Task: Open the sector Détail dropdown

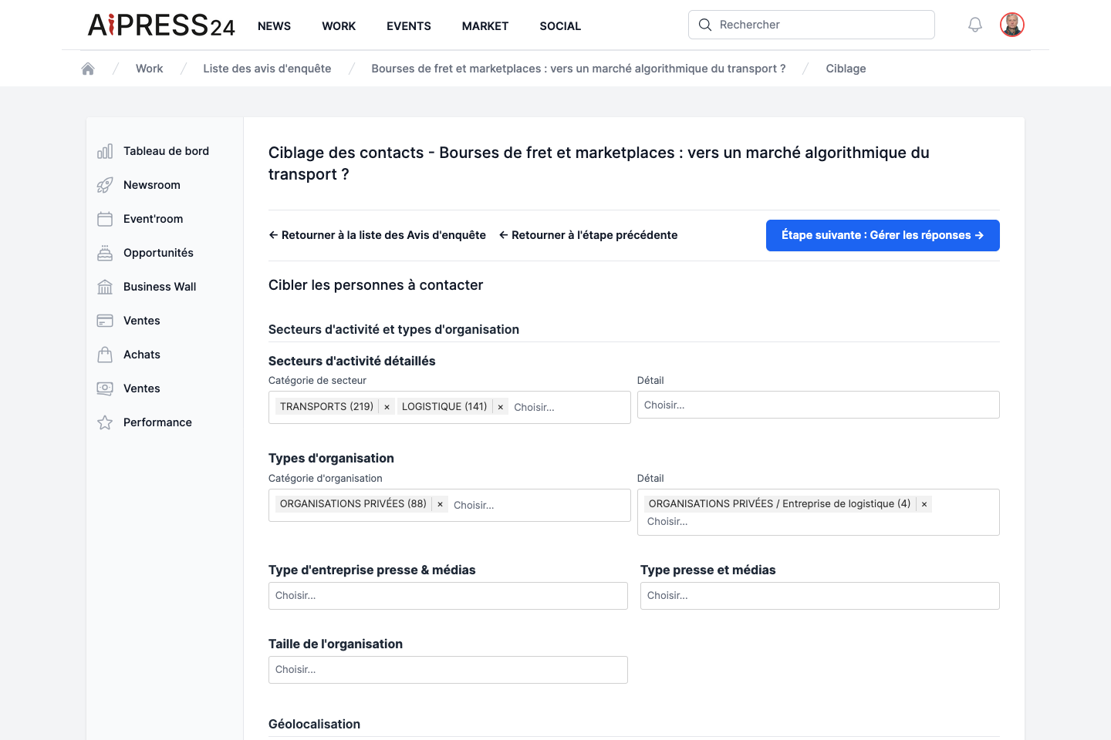Action: [x=818, y=405]
